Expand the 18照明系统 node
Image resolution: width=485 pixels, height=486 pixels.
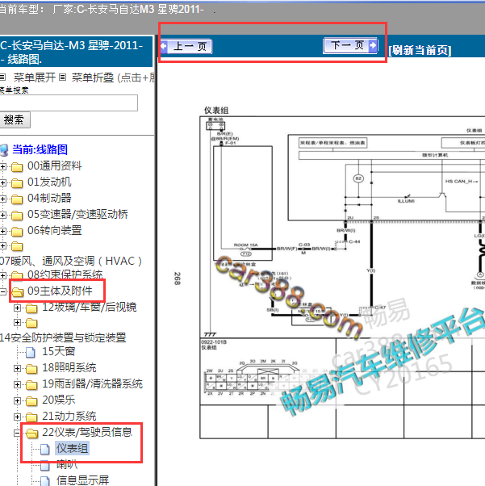point(18,368)
